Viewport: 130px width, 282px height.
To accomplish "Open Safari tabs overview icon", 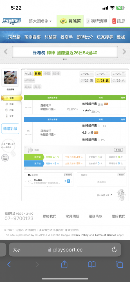I will point(119,265).
